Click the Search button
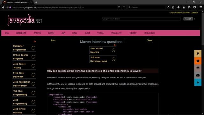This screenshot has height=115, width=204. [x=188, y=19]
